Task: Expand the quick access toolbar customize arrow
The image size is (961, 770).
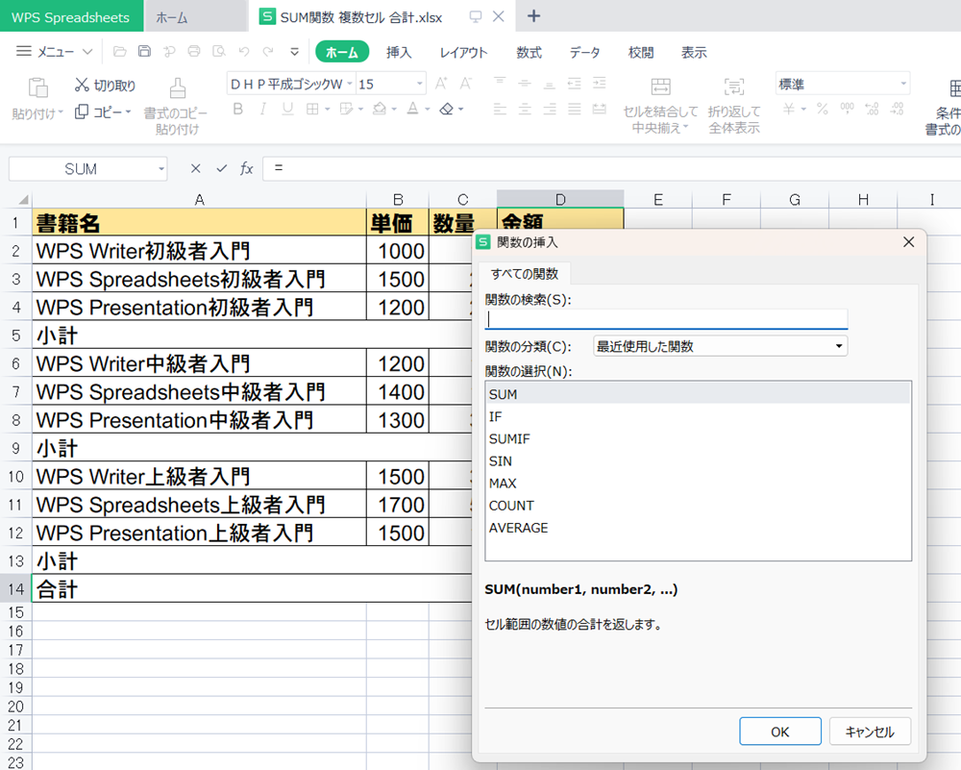Action: click(295, 52)
